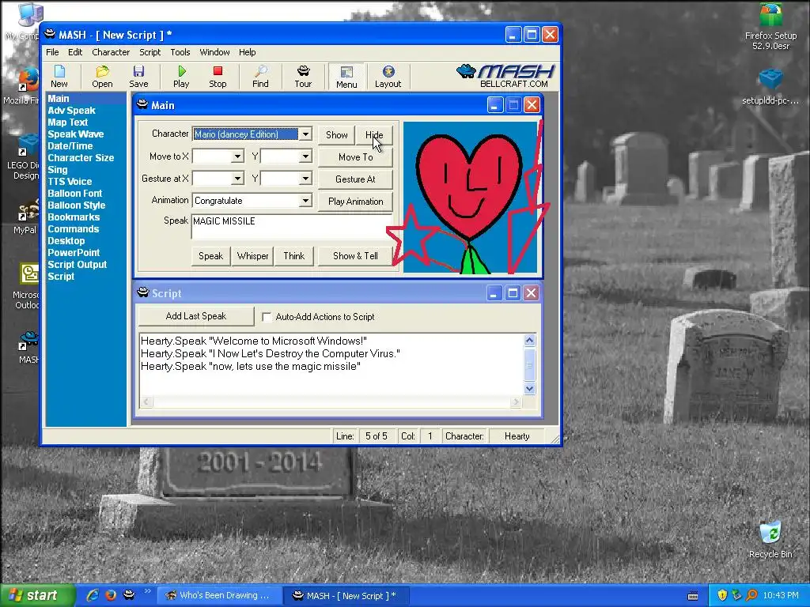Click the Gesture At button
The width and height of the screenshot is (810, 607).
coord(355,179)
